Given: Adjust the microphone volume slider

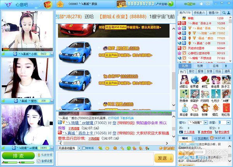Looking at the screenshot, I should (11, 163).
